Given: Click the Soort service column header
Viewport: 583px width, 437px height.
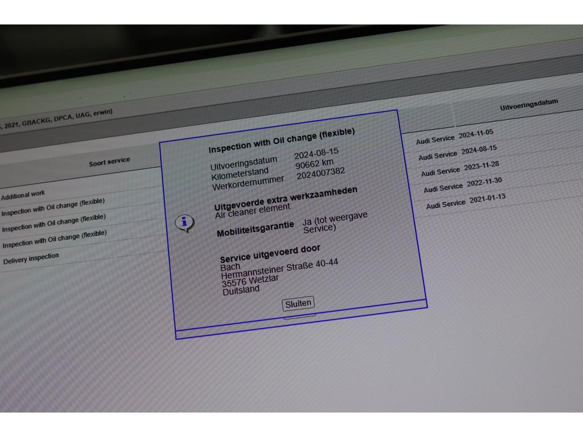Looking at the screenshot, I should tap(109, 162).
